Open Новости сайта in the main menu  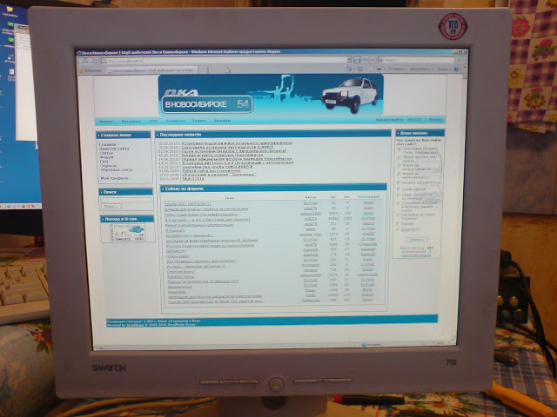(x=114, y=149)
